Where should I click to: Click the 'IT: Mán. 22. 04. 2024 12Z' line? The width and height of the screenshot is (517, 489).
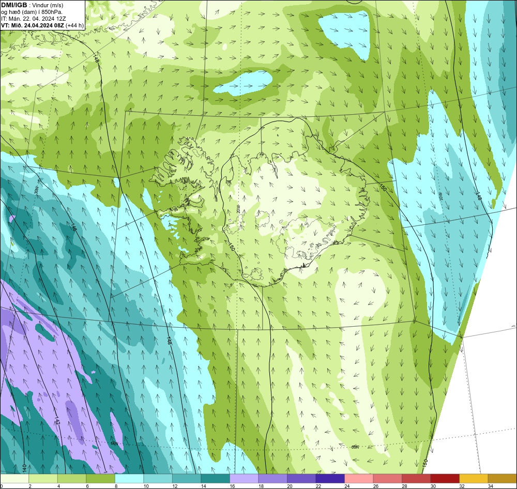(33, 19)
